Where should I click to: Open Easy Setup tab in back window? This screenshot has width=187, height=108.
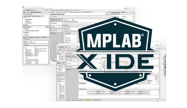(55, 17)
